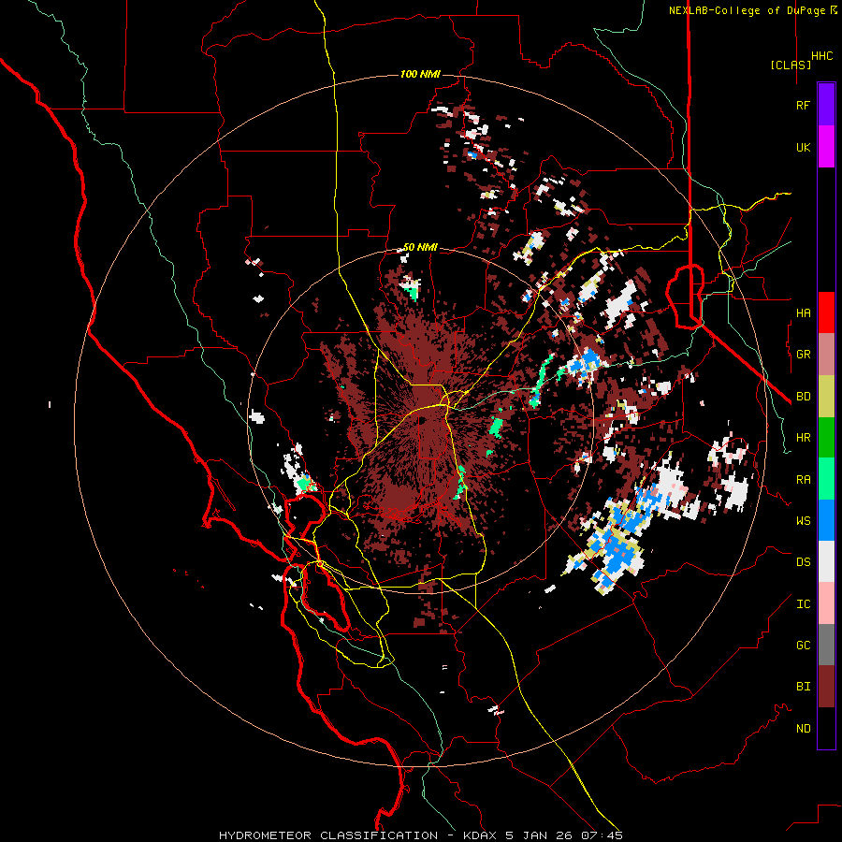Click the 'GC' legend label

click(x=803, y=646)
